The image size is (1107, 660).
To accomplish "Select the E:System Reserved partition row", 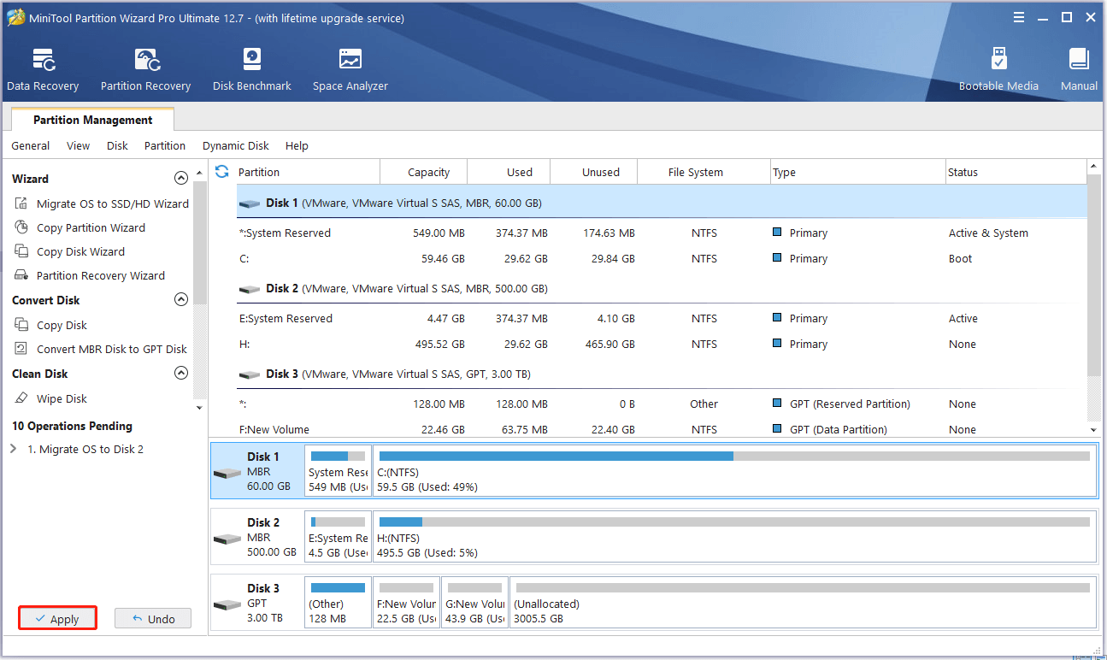I will pyautogui.click(x=662, y=318).
